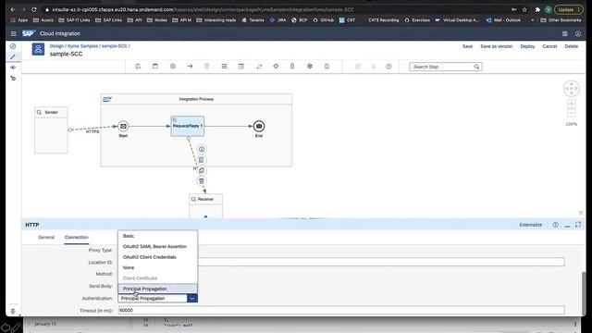Image resolution: width=592 pixels, height=333 pixels.
Task: Open the JIRA bookmark
Action: tap(277, 20)
